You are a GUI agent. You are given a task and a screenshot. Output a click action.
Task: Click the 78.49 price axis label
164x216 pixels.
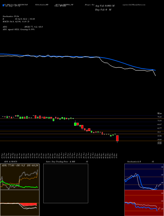coord(159,117)
